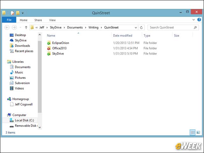Click the search magnifier icon
Viewport: 204px width, 153px height.
pos(195,27)
